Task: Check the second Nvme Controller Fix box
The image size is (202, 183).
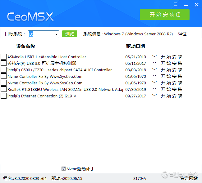Action: pyautogui.click(x=4, y=83)
